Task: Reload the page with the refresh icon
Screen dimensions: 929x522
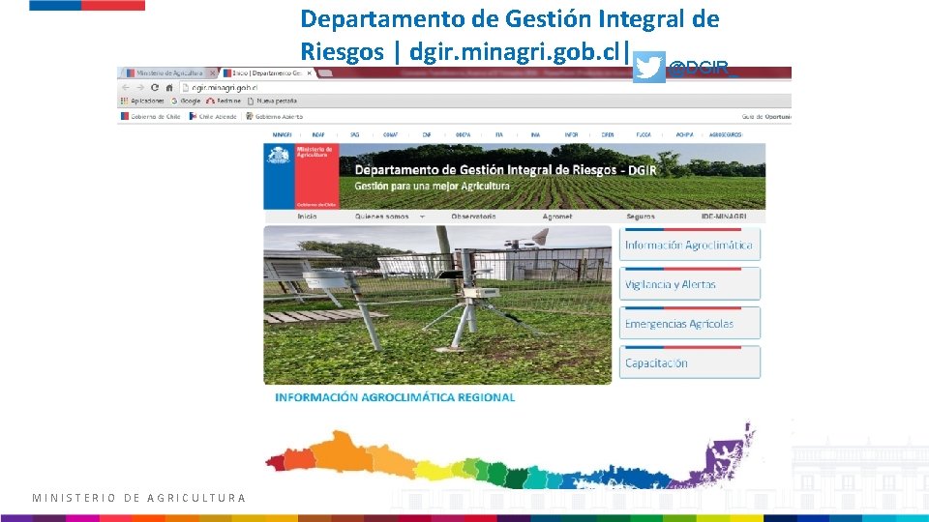Action: click(155, 88)
